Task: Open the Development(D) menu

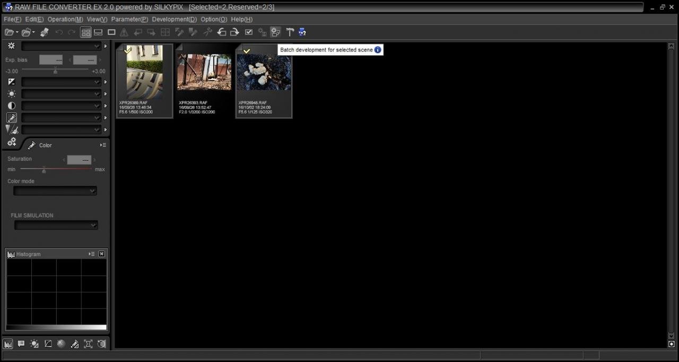Action: 174,19
